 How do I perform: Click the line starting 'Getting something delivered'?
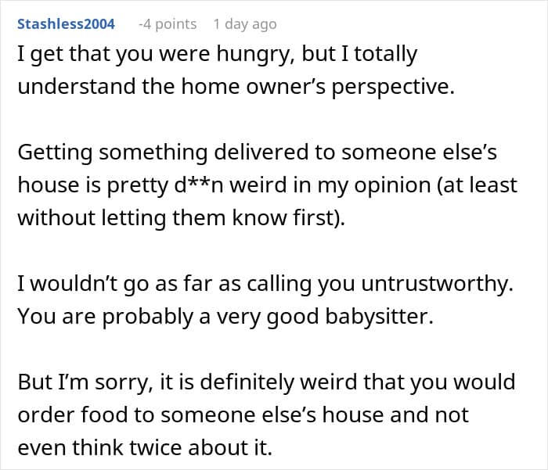pos(258,152)
